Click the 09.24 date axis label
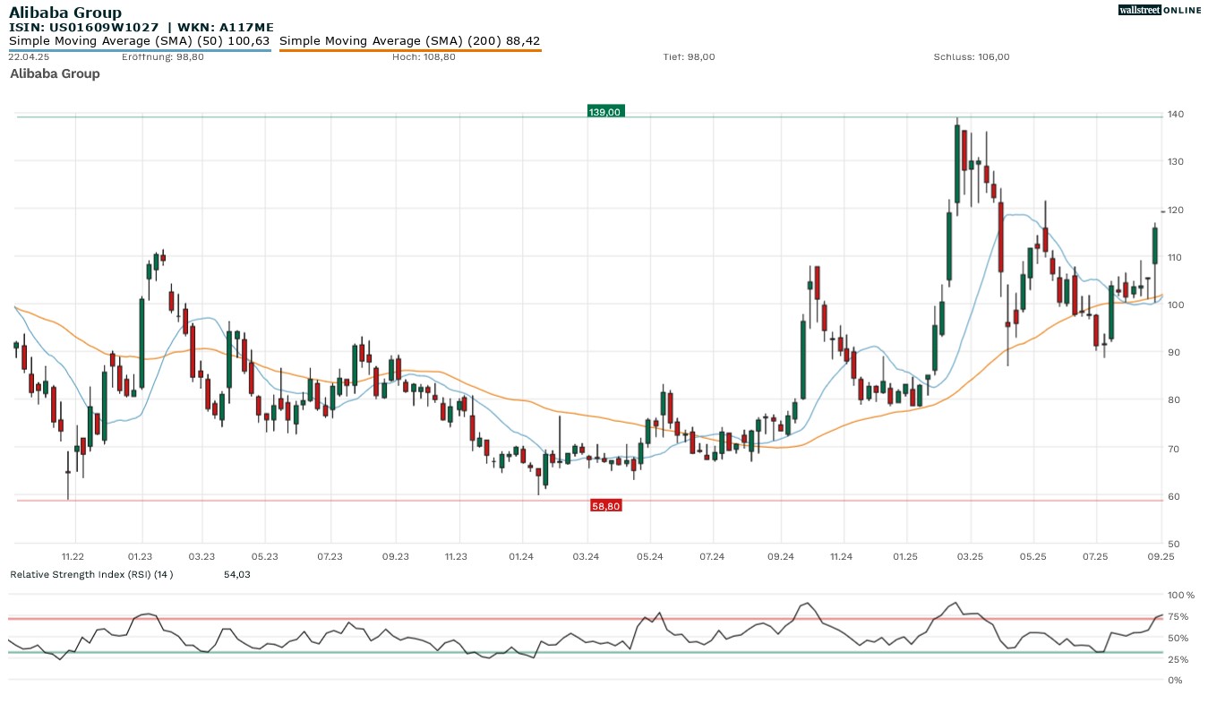The image size is (1208, 704). click(781, 557)
